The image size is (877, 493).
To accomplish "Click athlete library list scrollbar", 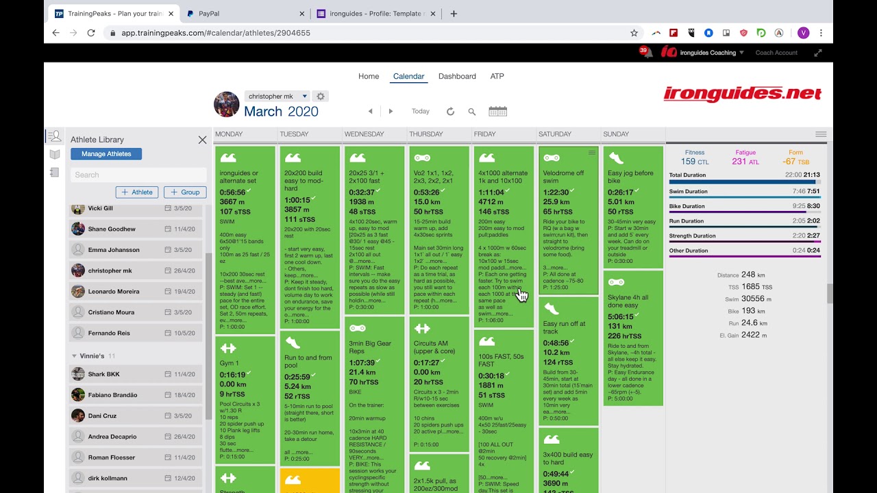I will pos(208,336).
